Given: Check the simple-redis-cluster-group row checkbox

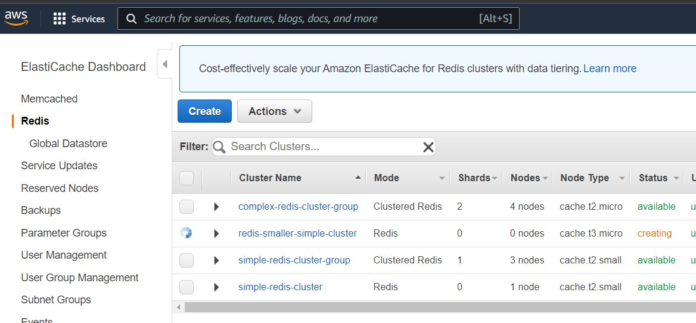Looking at the screenshot, I should (187, 260).
